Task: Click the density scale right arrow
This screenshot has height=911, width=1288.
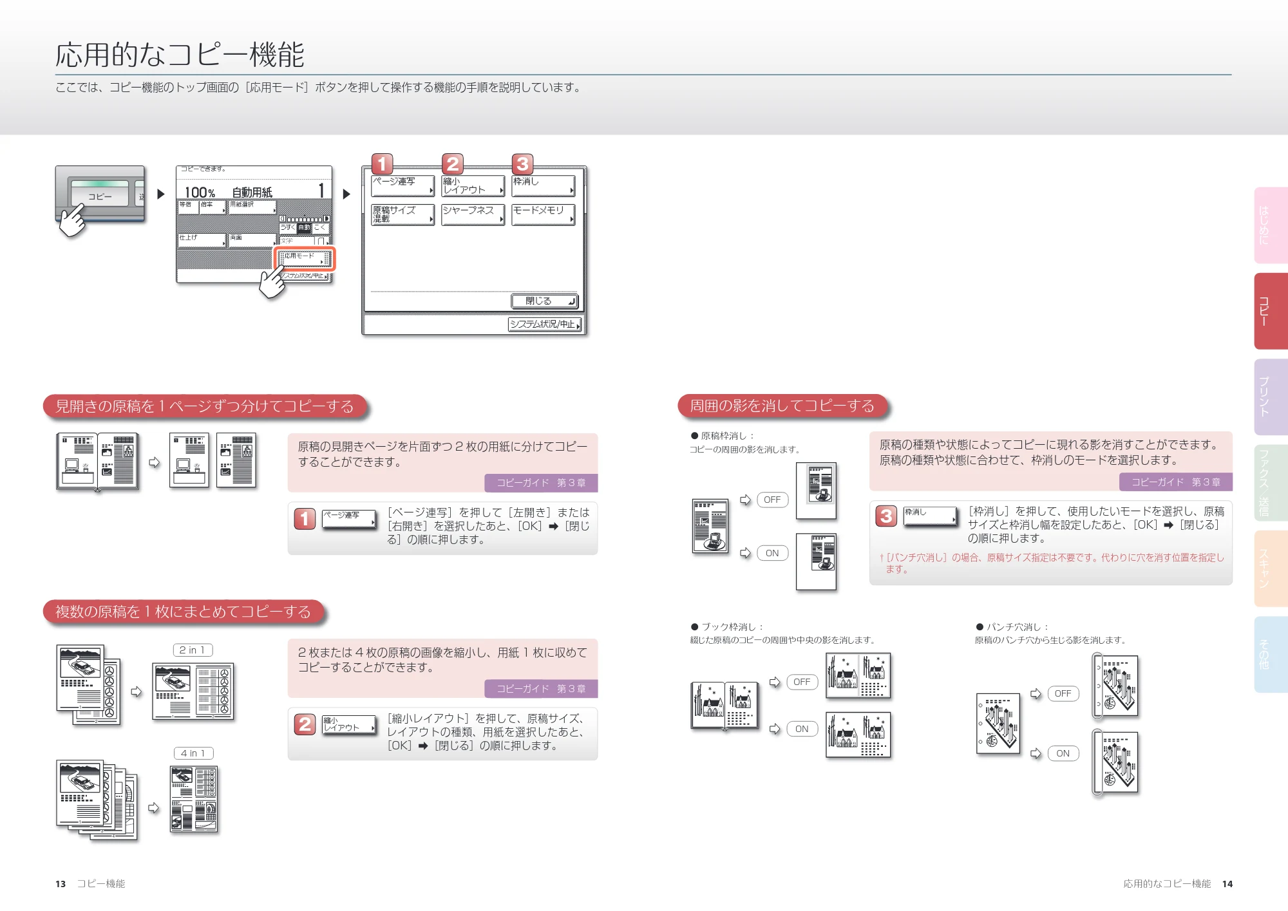Action: [327, 219]
